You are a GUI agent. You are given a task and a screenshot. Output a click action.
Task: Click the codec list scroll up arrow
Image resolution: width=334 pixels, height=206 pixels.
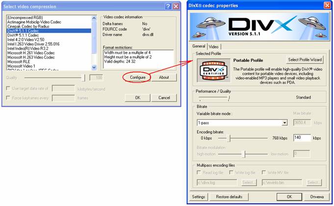[94, 18]
